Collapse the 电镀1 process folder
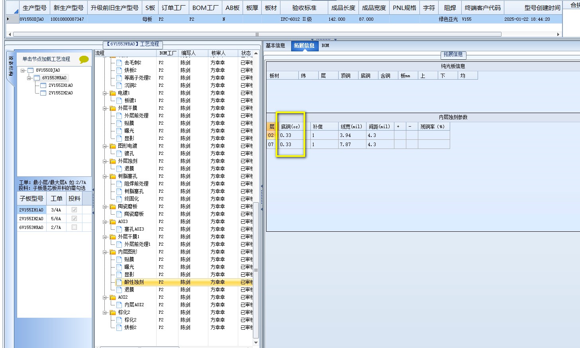580x348 pixels. pos(105,93)
